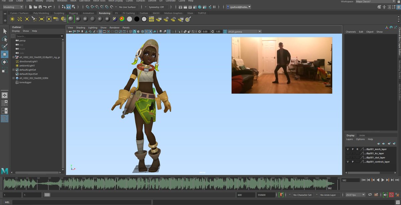Click the audio waveform in the time slider
The height and width of the screenshot is (205, 401).
pos(167,184)
